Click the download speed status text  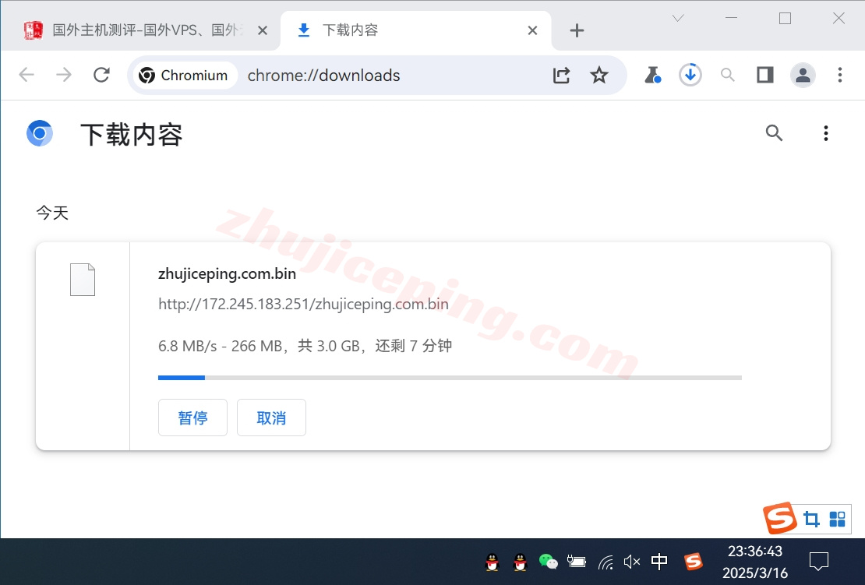tap(305, 346)
